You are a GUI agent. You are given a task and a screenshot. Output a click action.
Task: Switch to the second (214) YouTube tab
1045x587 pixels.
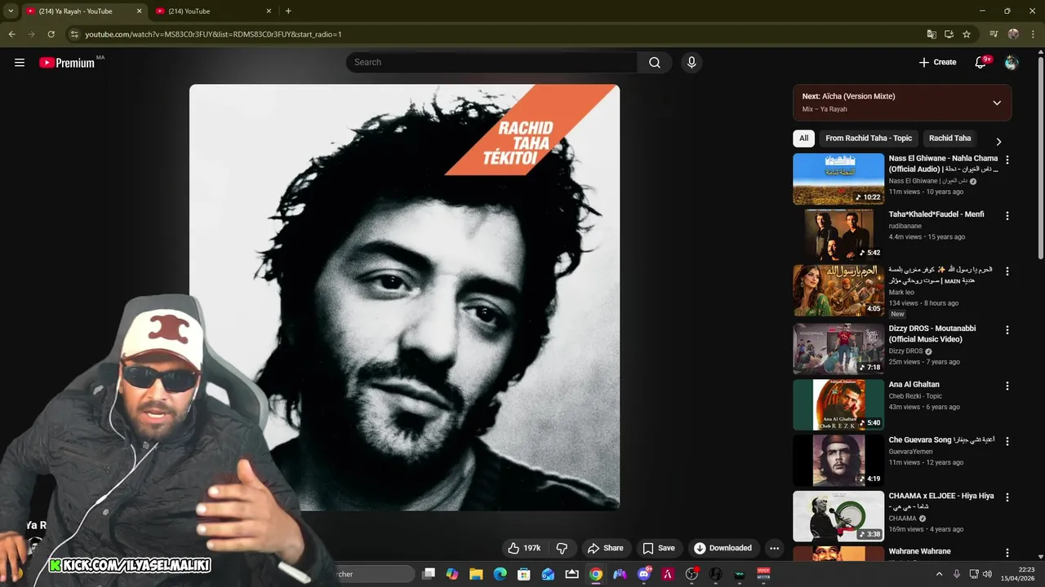click(214, 11)
